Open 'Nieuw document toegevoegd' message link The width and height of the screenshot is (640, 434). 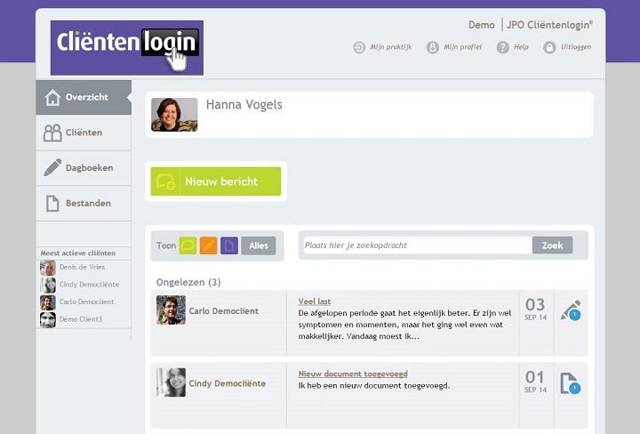(353, 374)
